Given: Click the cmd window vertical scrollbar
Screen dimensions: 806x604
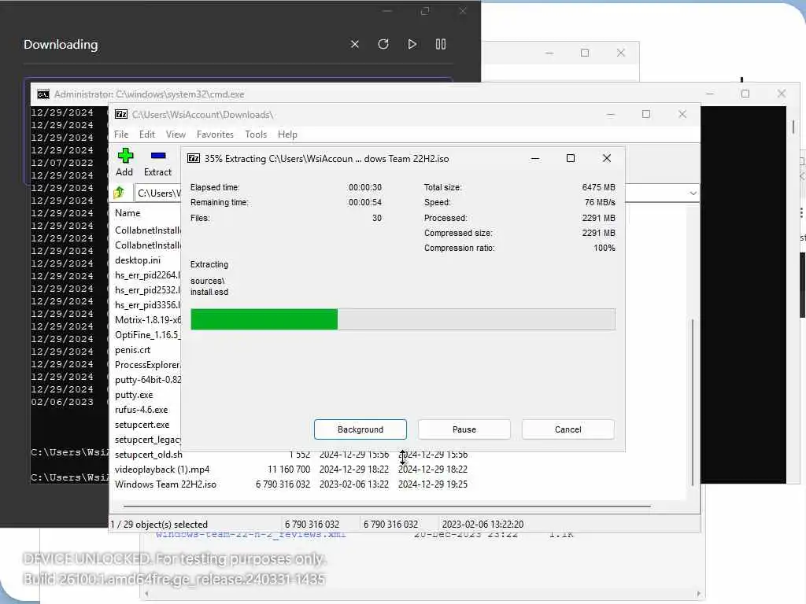Looking at the screenshot, I should [x=793, y=127].
